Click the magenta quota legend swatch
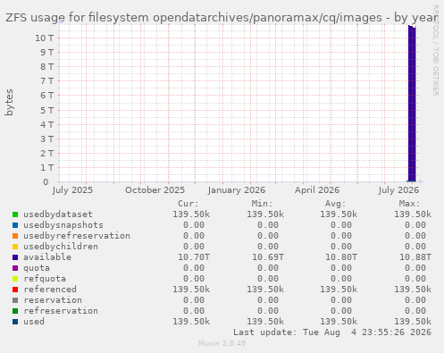Screen dimensions: 444x353 tap(15, 268)
